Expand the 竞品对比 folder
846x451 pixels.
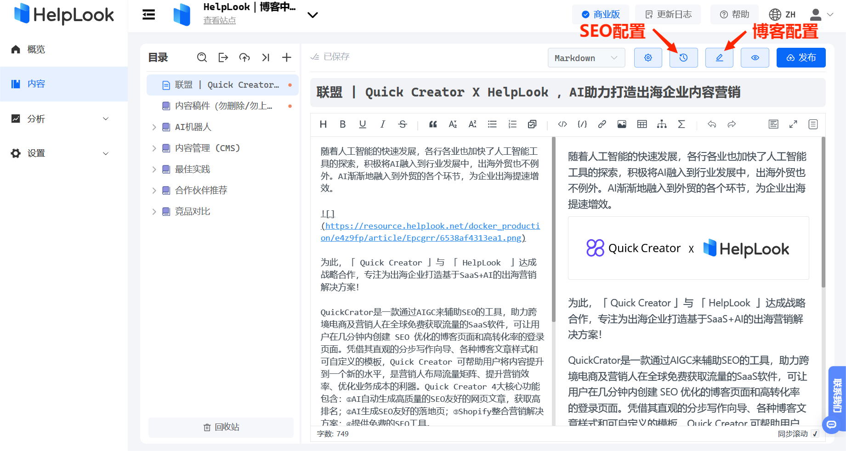click(154, 212)
